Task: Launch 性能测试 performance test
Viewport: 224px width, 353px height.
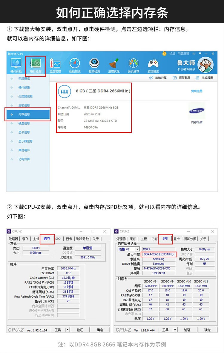Action: pyautogui.click(x=75, y=65)
